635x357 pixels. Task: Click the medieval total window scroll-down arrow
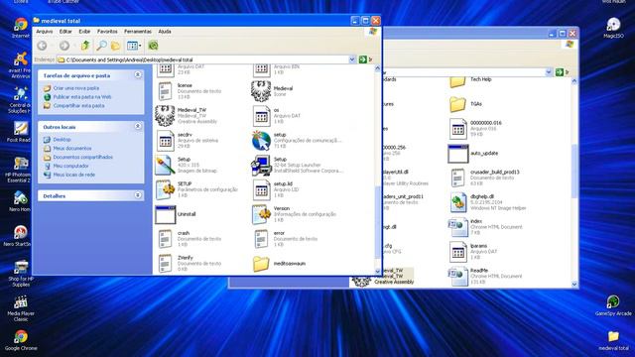click(377, 271)
